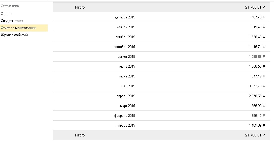The image size is (274, 141).
Task: Select the сентябрь 2019 row
Action: click(x=161, y=47)
